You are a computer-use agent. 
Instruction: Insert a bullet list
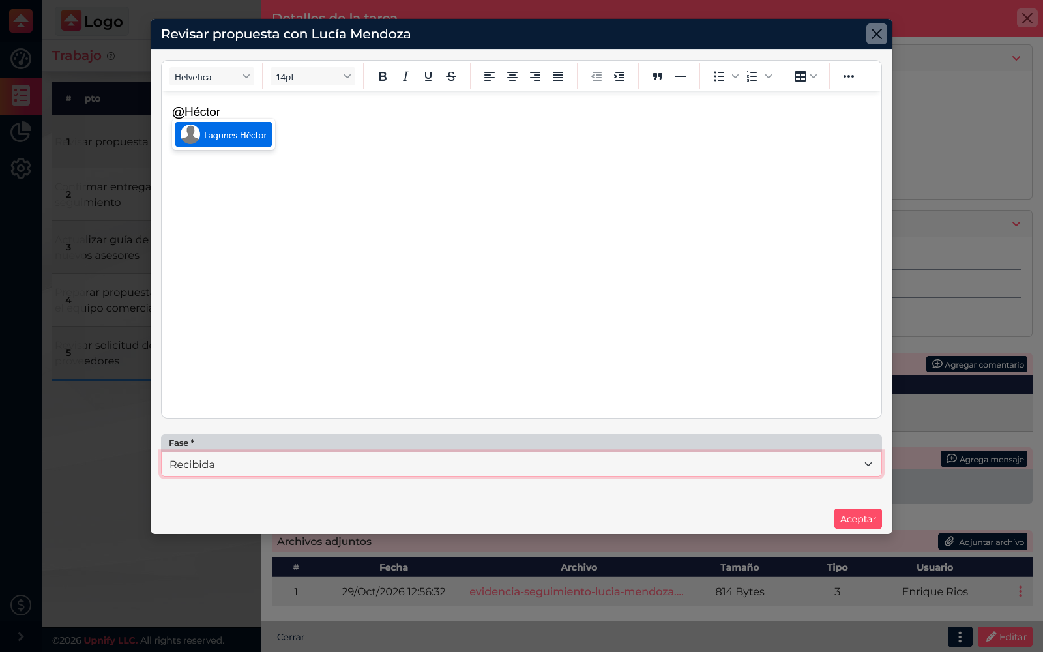(x=719, y=76)
